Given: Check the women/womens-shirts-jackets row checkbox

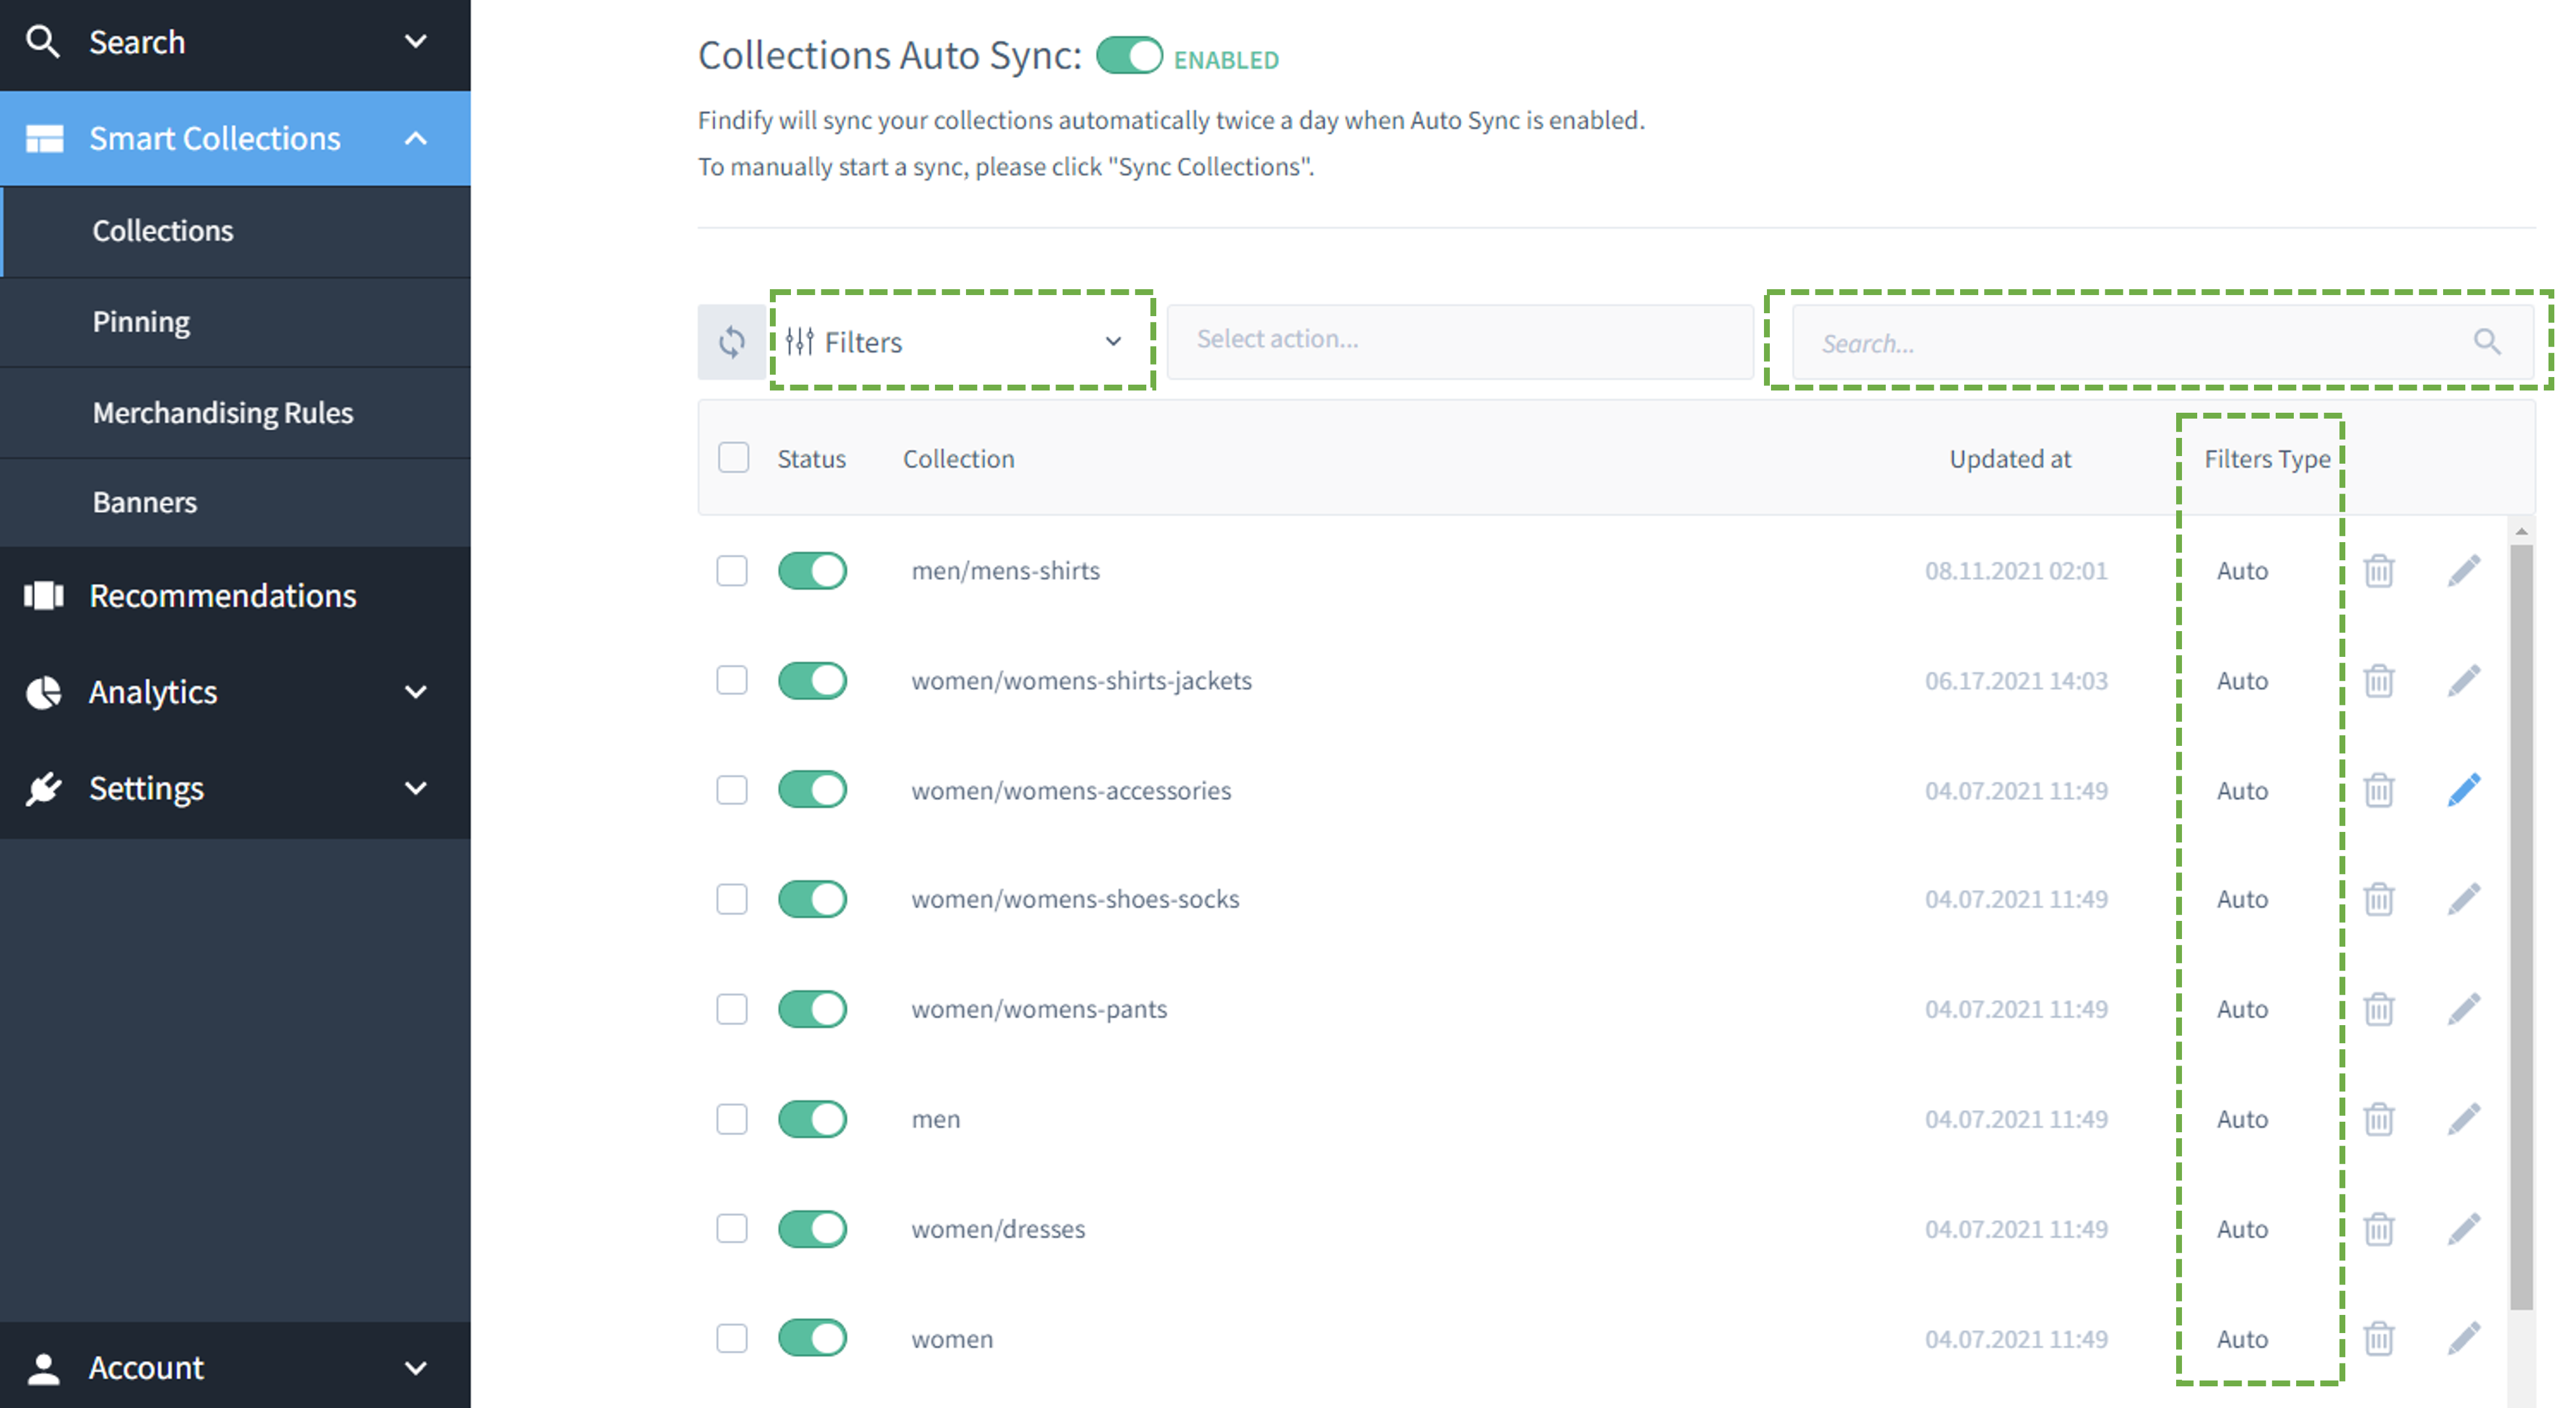Looking at the screenshot, I should [x=732, y=681].
